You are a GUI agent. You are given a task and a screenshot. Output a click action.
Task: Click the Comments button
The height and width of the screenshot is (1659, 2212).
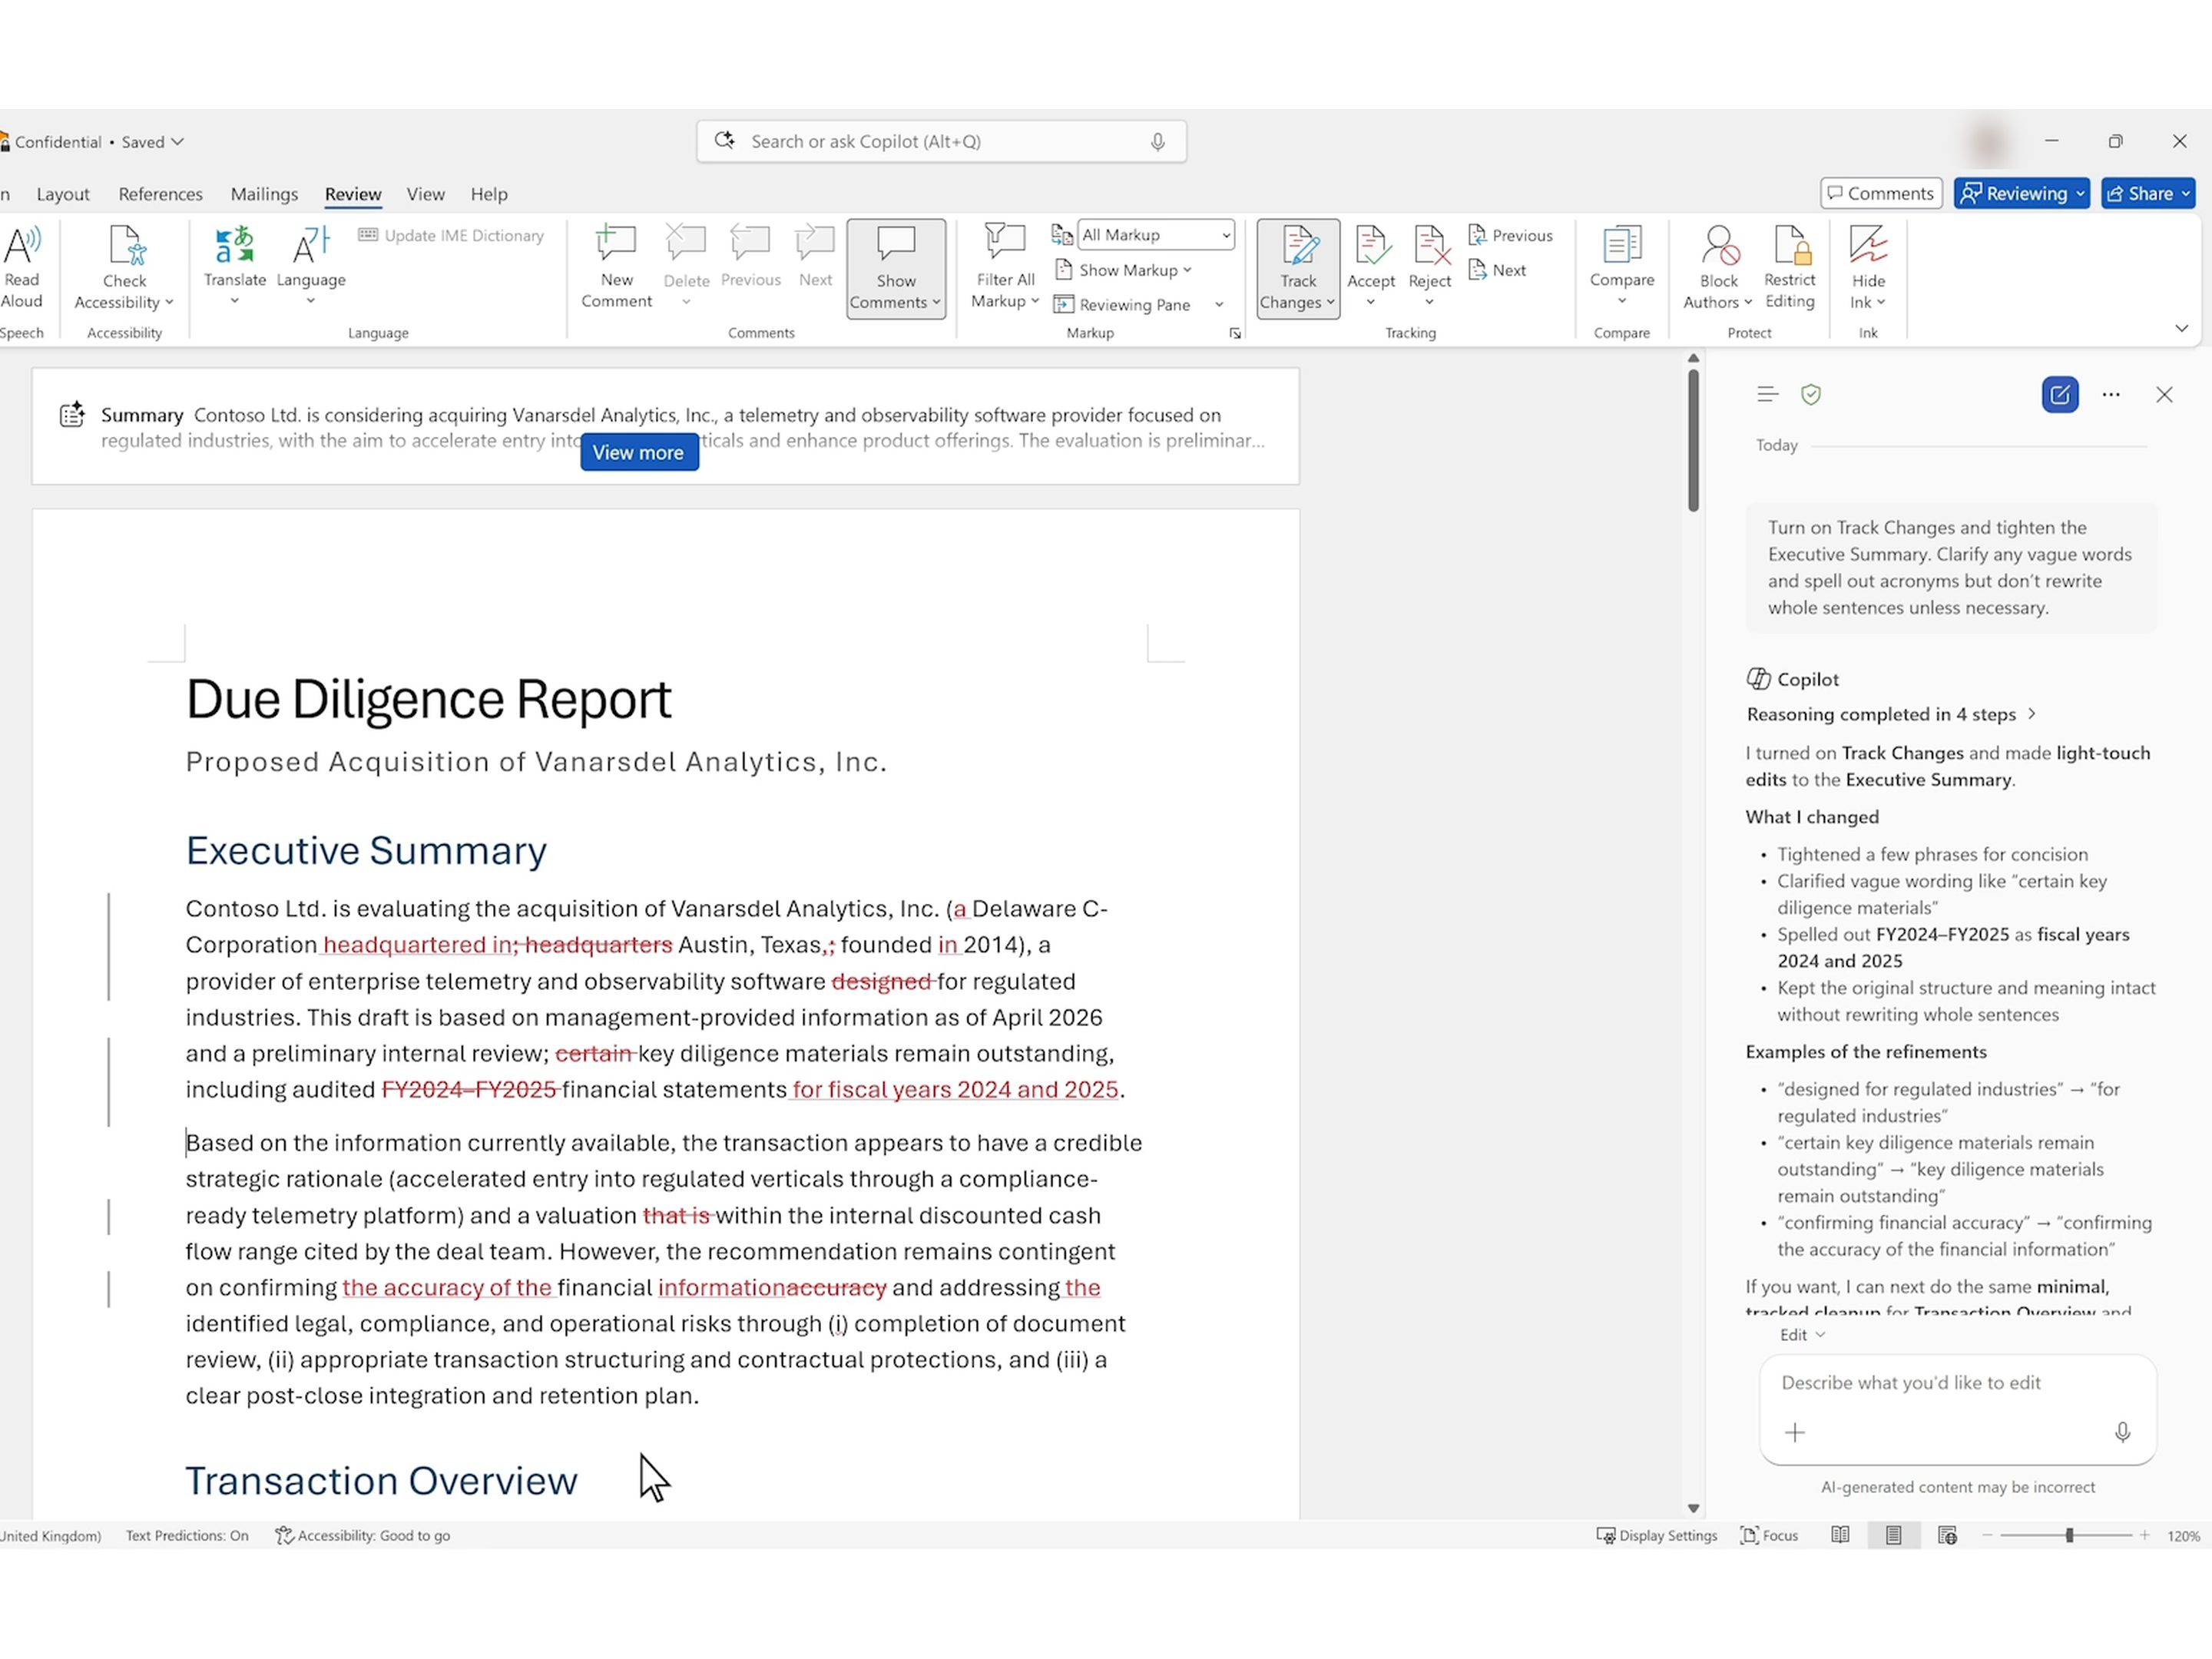click(x=1880, y=193)
